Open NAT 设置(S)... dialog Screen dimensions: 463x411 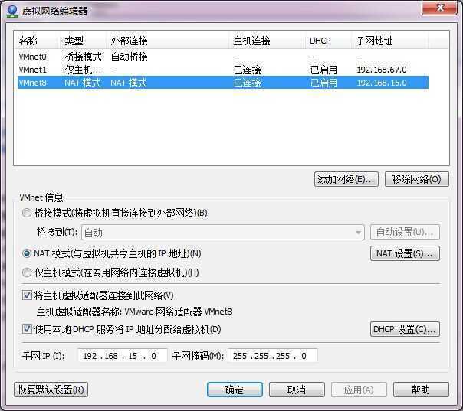pos(405,253)
